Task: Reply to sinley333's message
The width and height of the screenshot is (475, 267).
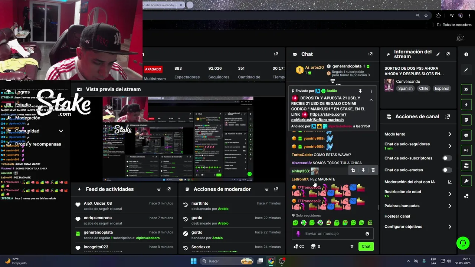Action: [x=353, y=170]
